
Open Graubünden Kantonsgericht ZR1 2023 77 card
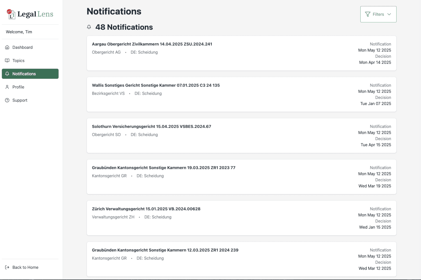(241, 177)
